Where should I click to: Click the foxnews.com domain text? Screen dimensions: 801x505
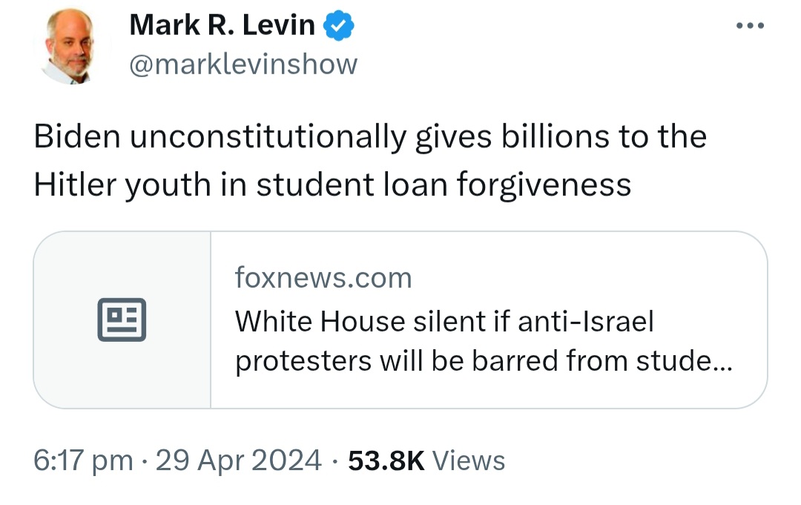click(x=323, y=278)
